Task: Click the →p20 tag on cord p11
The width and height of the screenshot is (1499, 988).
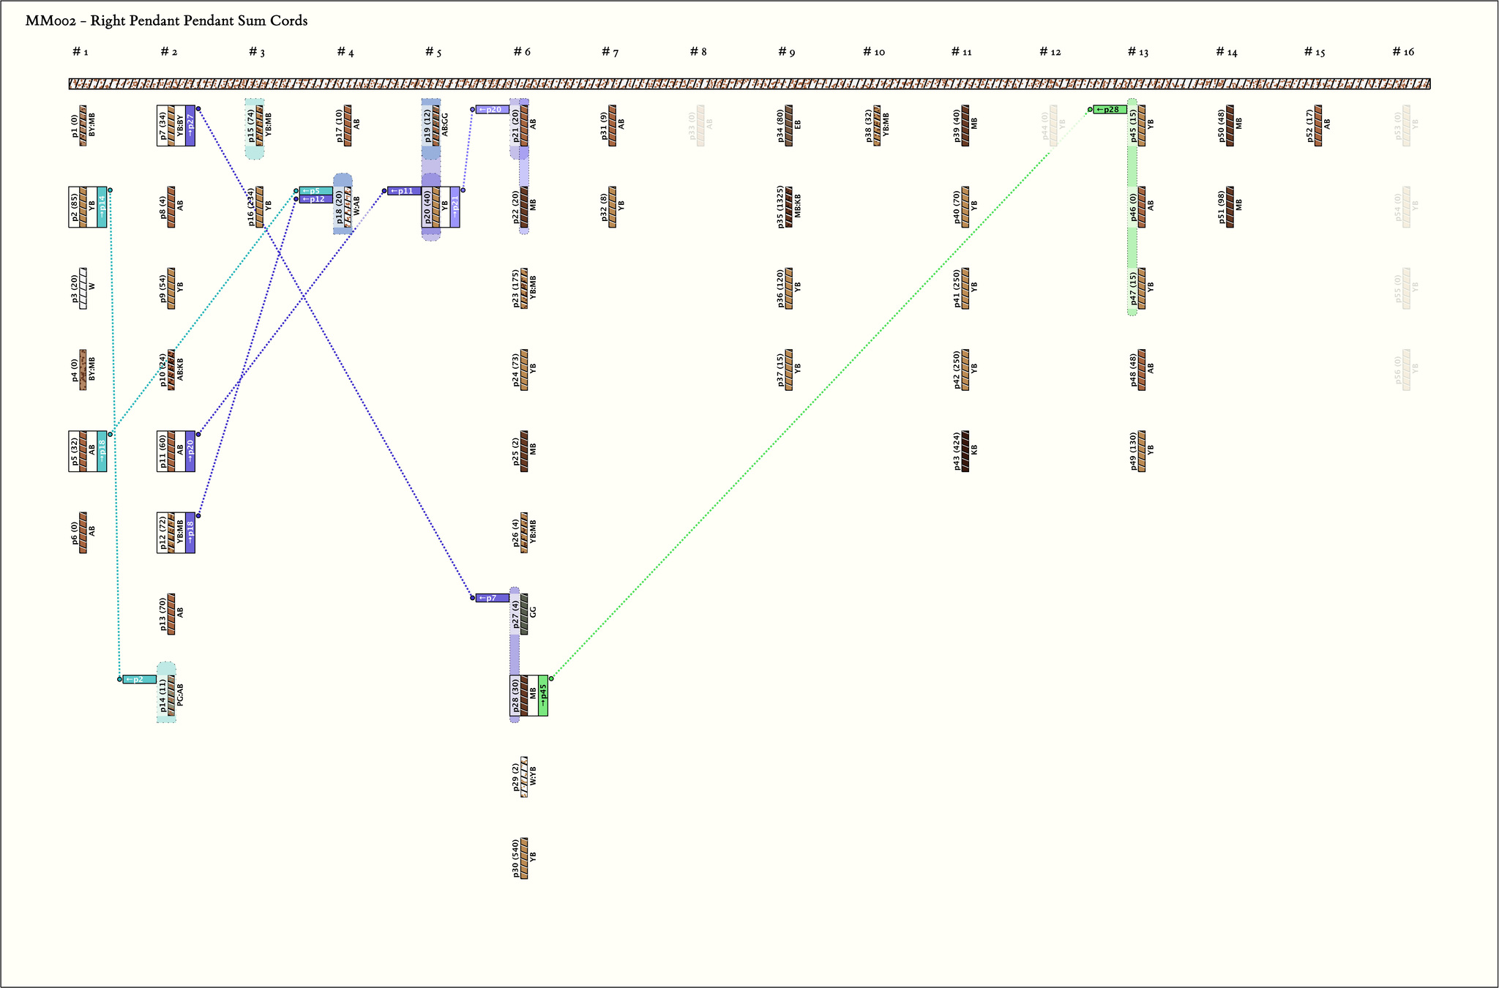Action: click(x=190, y=451)
